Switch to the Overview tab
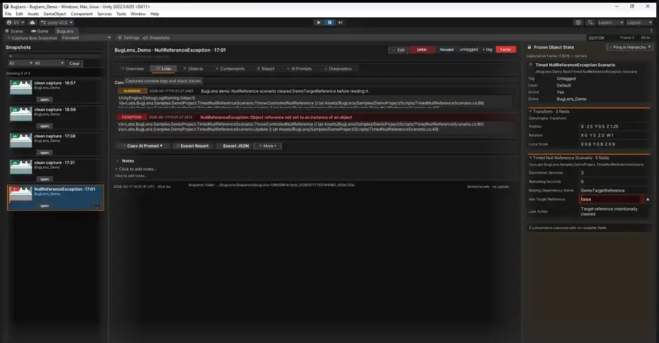Screen dimensions: 659x343 (x=132, y=69)
